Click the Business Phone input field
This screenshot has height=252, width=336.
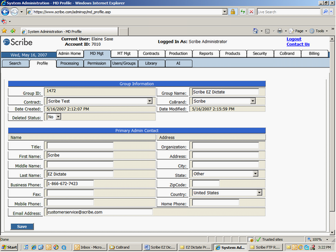click(70, 183)
